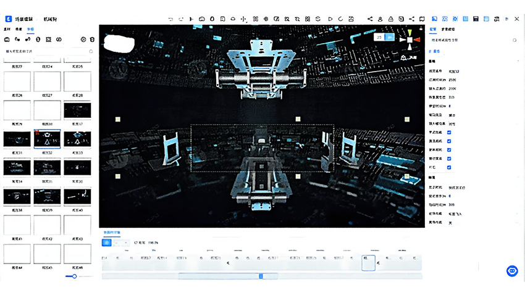Click the lock icon in top toolbar
Viewport: 525px width, 295px height.
[390, 19]
